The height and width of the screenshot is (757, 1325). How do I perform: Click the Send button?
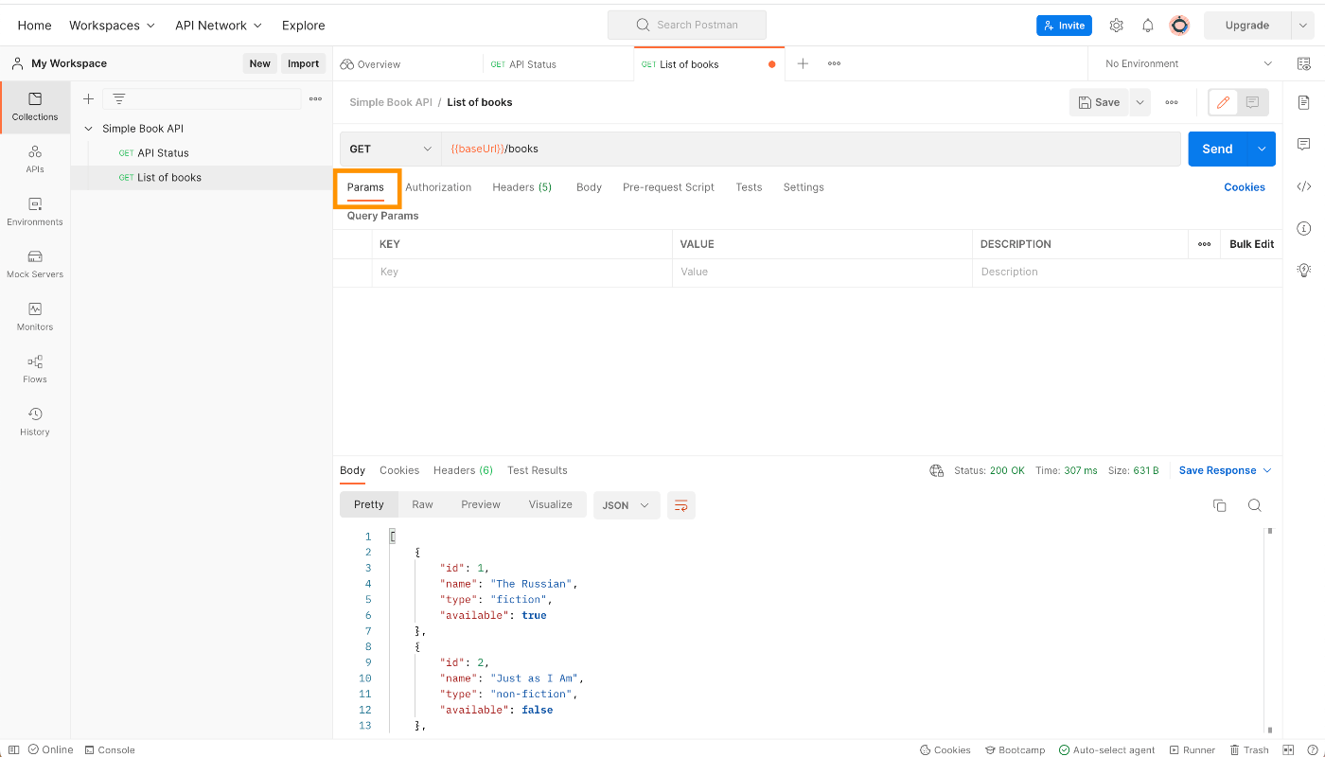click(x=1218, y=149)
